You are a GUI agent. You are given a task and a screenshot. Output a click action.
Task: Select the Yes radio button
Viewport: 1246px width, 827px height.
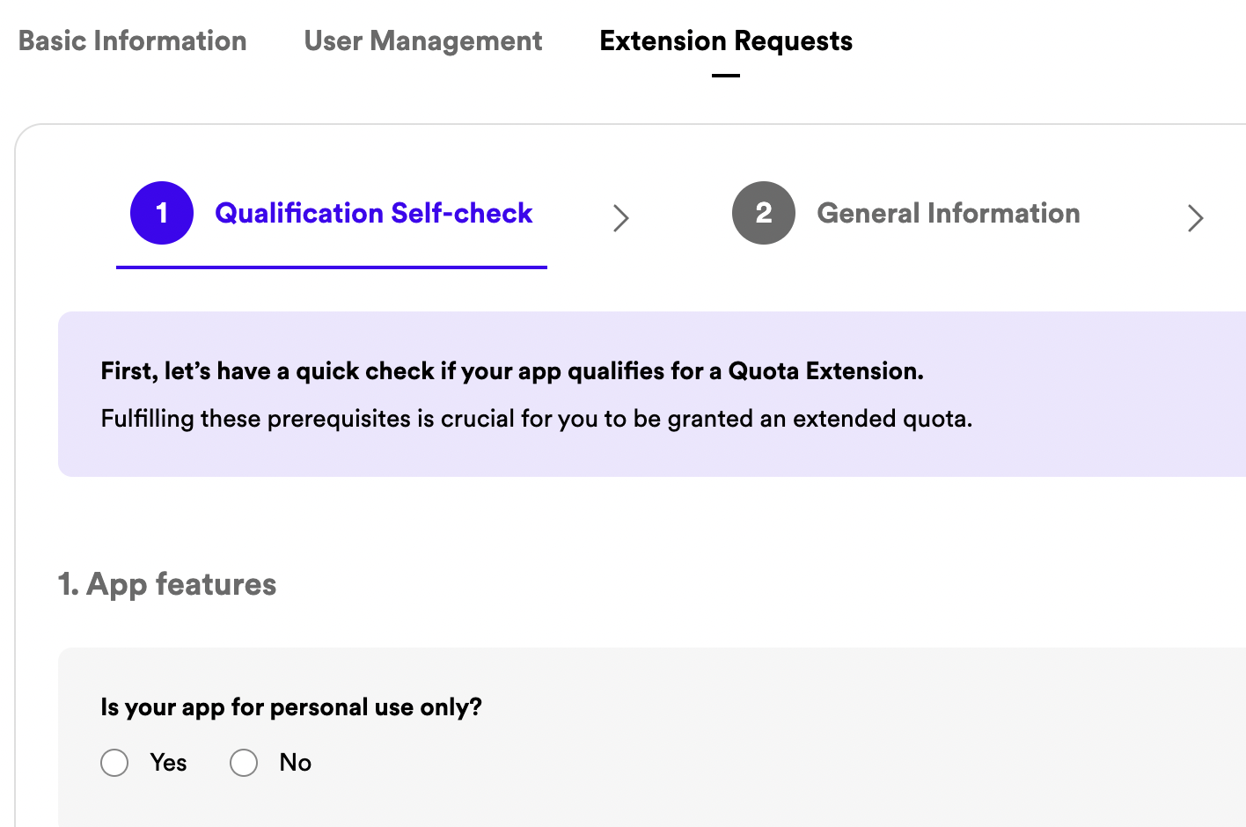click(x=114, y=763)
